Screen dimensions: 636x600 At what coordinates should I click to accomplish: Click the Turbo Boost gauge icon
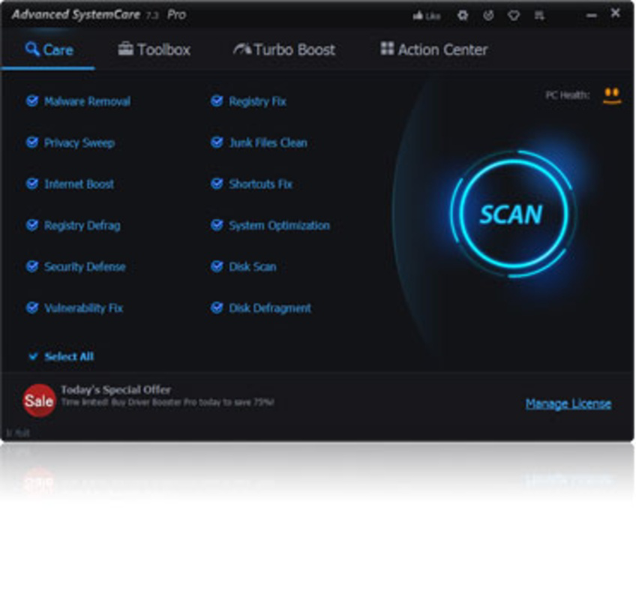(242, 49)
